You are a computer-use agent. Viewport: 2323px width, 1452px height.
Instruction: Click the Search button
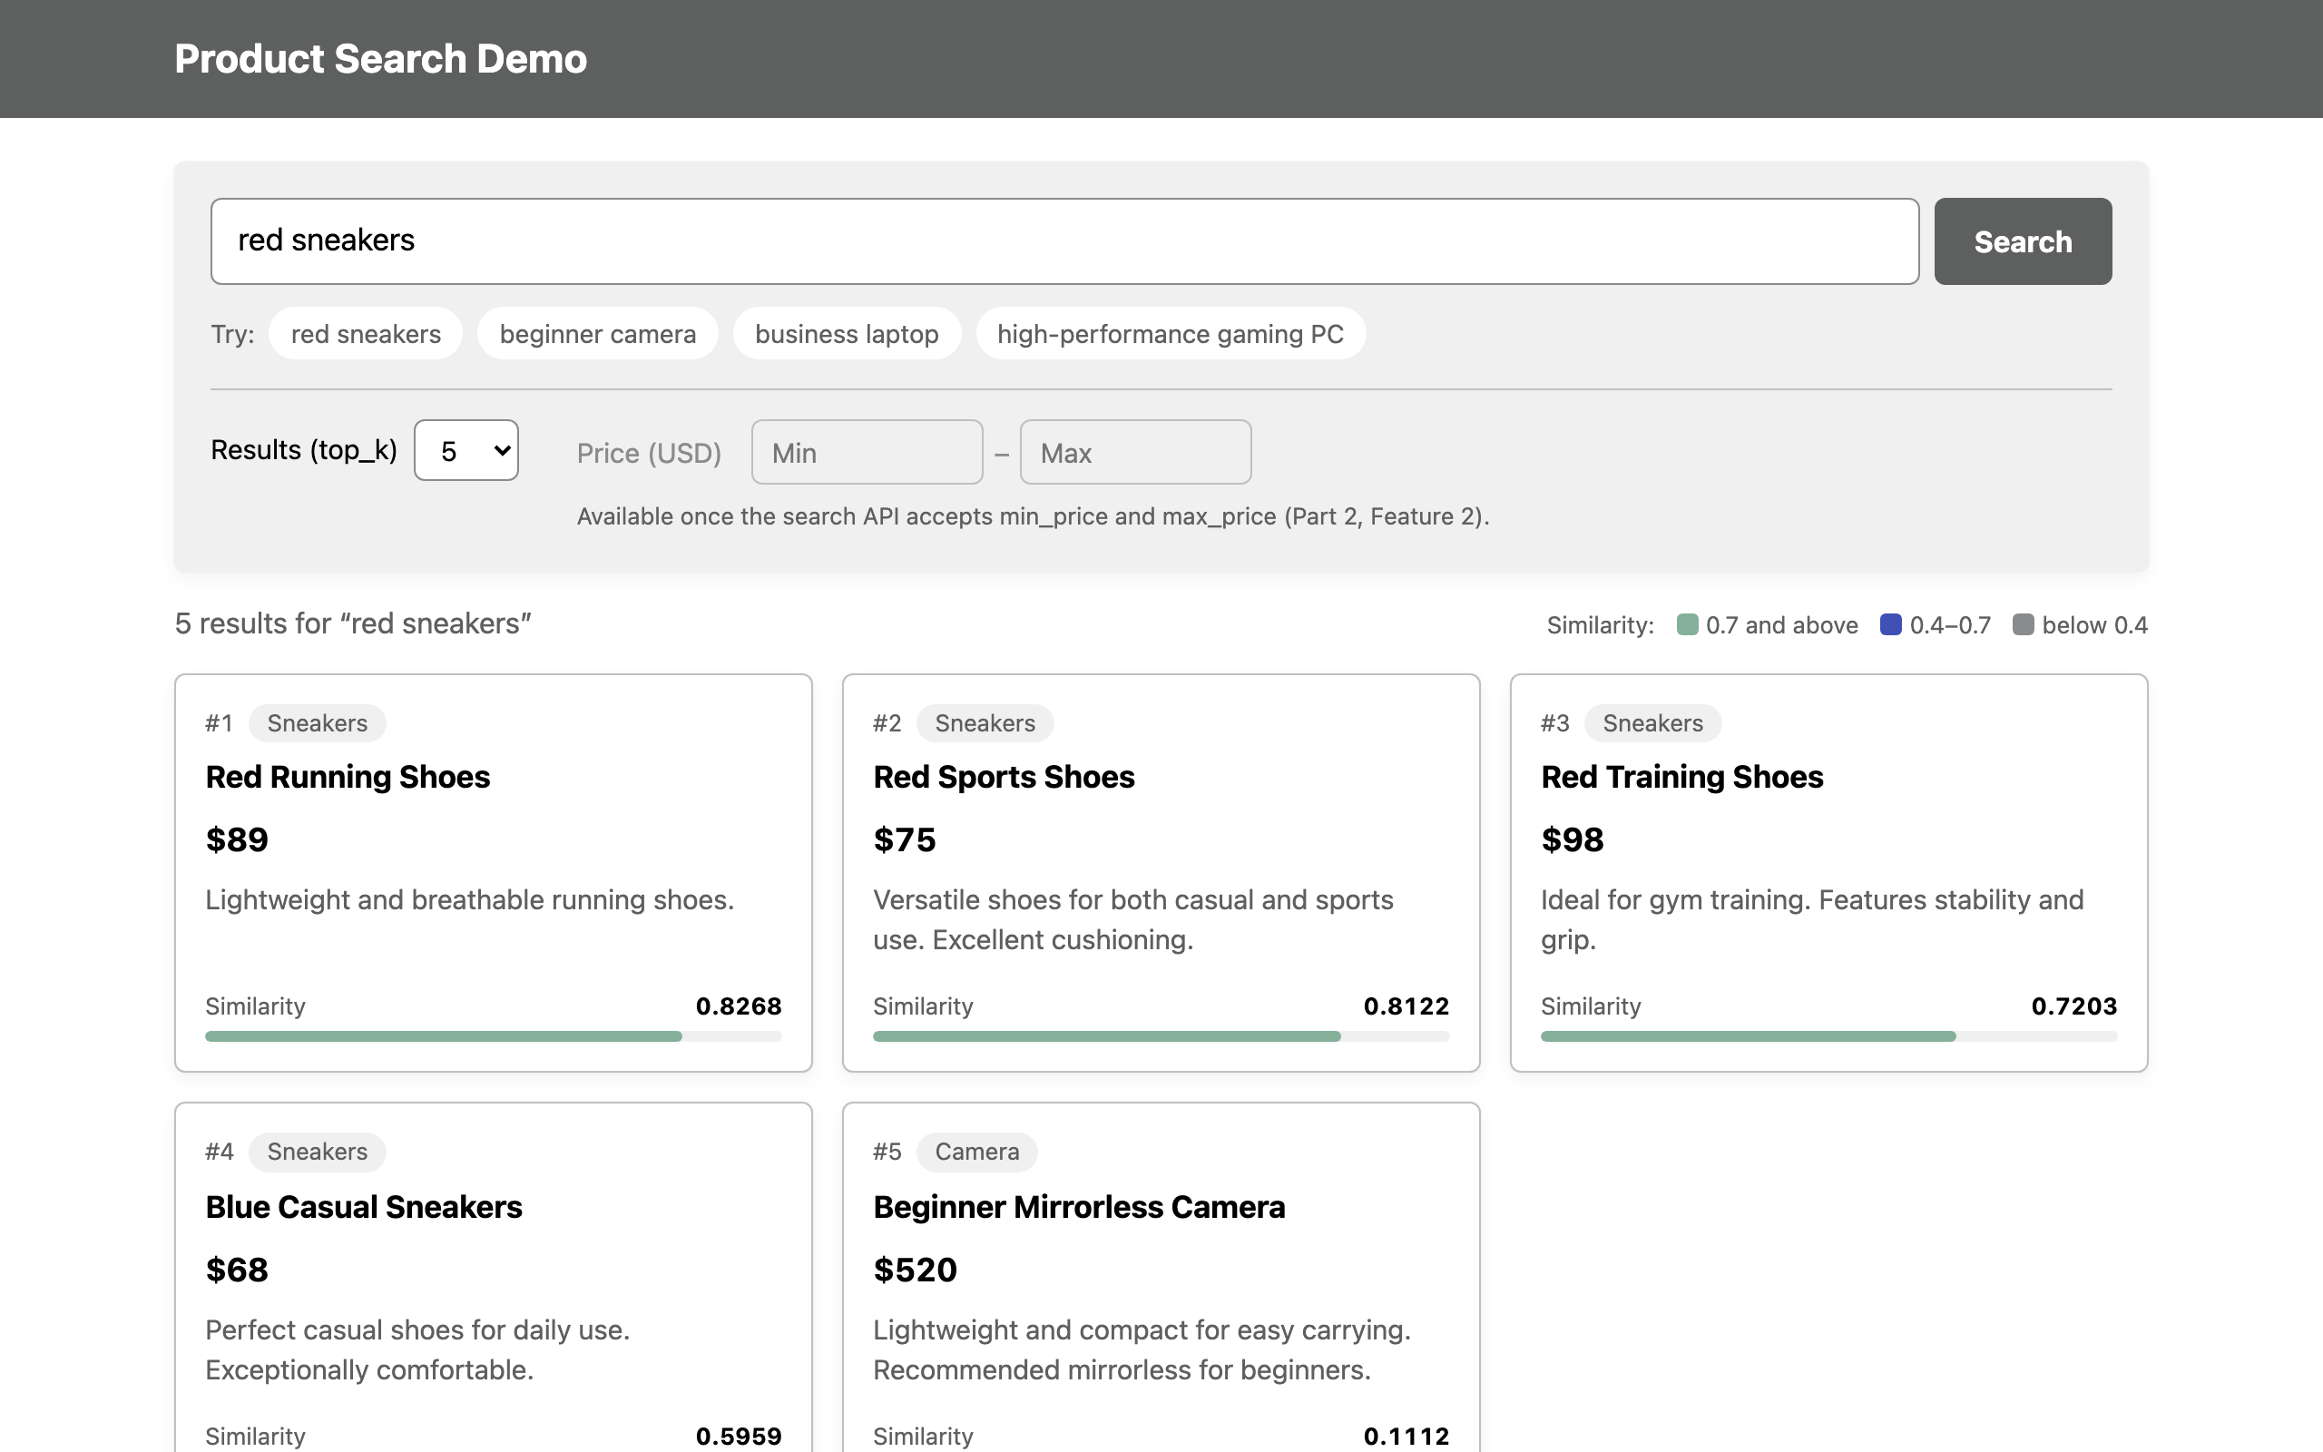coord(2023,241)
